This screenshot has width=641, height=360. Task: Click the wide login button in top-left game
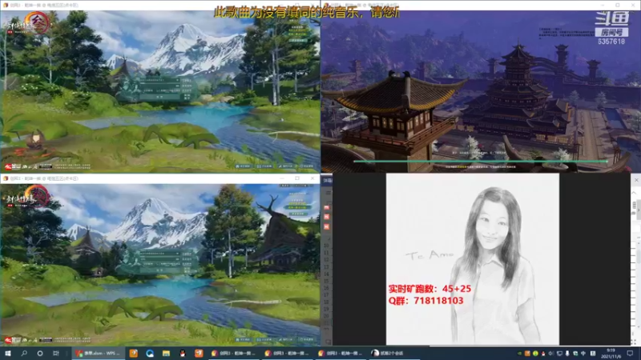point(159,97)
